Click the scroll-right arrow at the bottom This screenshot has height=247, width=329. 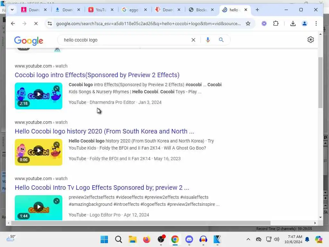315,223
